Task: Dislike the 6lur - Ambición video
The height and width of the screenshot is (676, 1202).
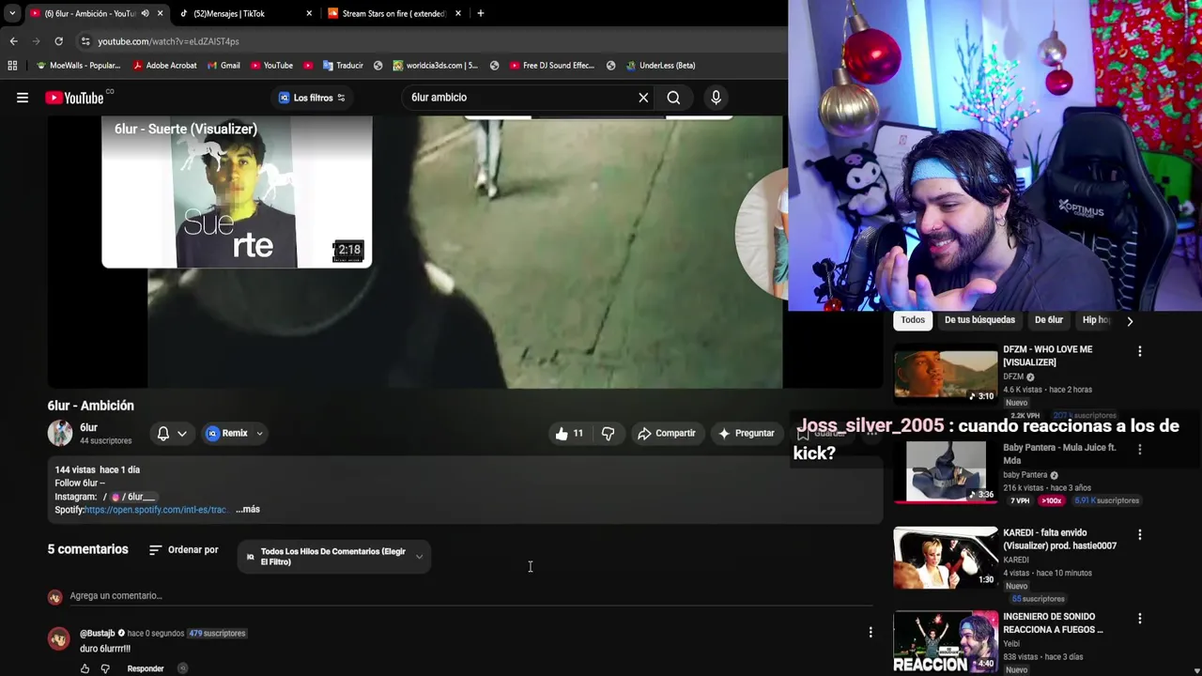Action: pos(608,433)
